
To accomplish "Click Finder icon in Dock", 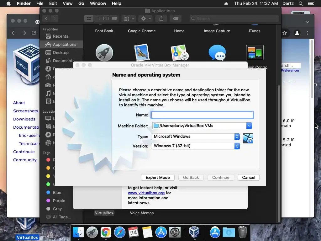I will coord(78,233).
